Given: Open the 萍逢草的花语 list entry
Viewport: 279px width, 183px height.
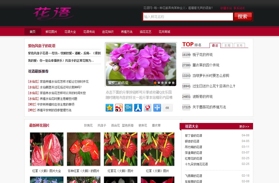Looking at the screenshot, I should (x=193, y=153).
